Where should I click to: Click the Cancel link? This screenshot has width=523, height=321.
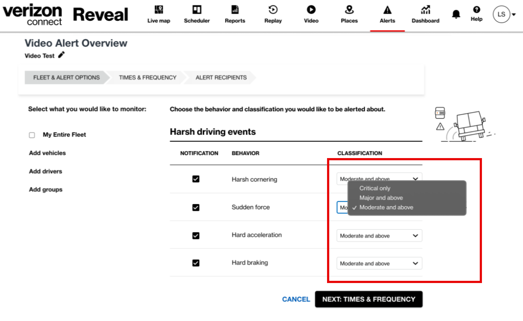point(296,299)
